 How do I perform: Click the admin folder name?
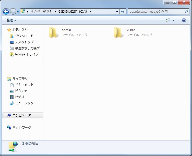(66, 30)
